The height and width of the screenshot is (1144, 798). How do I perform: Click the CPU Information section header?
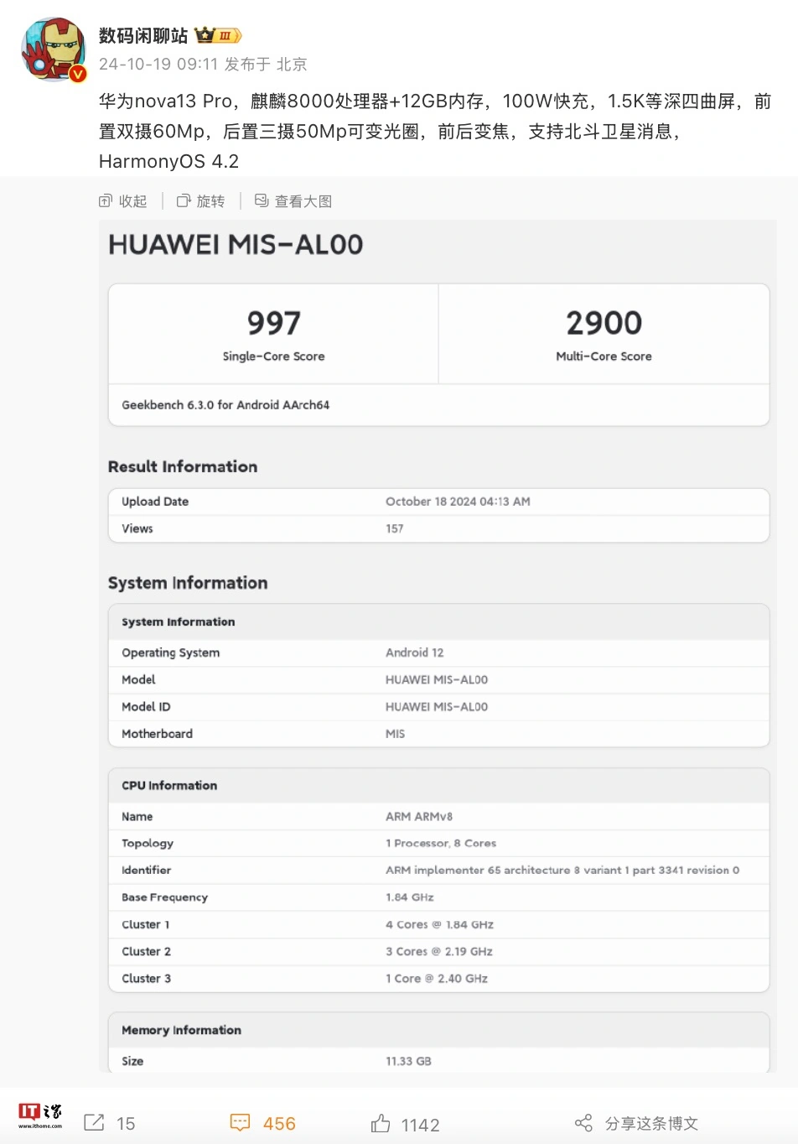pyautogui.click(x=169, y=786)
